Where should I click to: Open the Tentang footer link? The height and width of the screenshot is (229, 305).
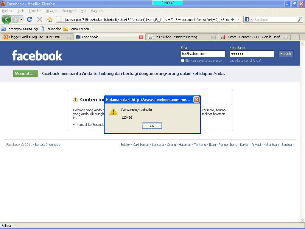(200, 145)
